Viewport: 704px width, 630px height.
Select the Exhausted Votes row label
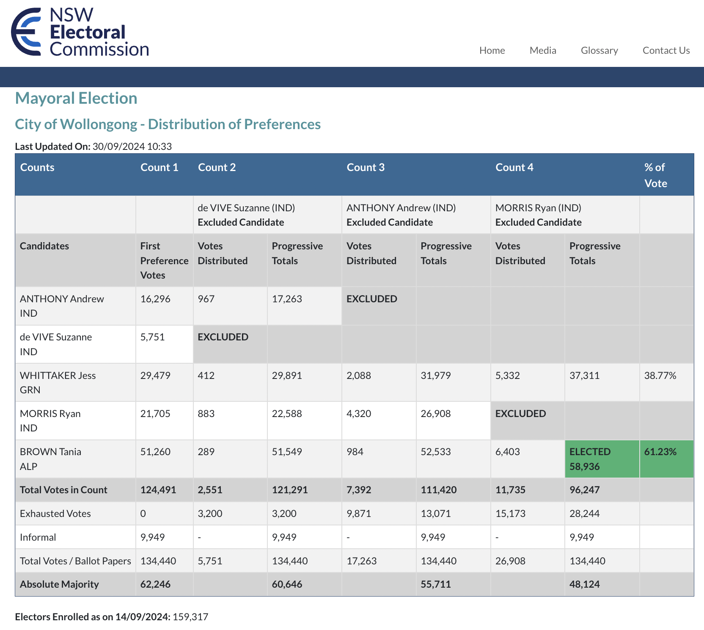[55, 514]
